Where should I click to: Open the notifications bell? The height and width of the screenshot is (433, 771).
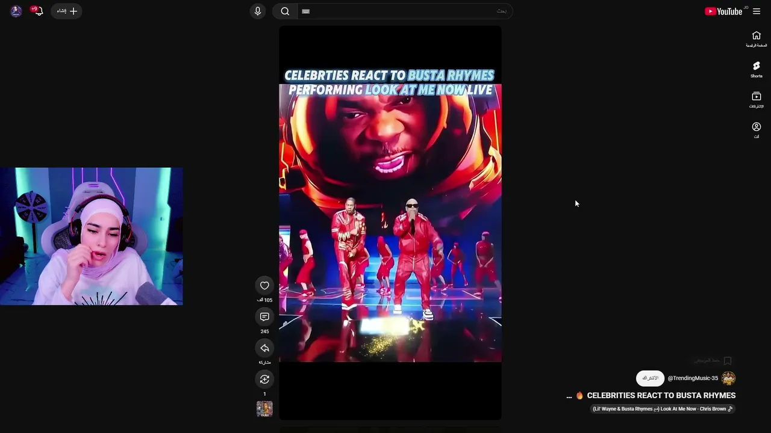click(x=38, y=11)
